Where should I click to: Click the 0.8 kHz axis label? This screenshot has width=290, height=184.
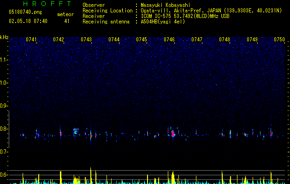(x=4, y=129)
